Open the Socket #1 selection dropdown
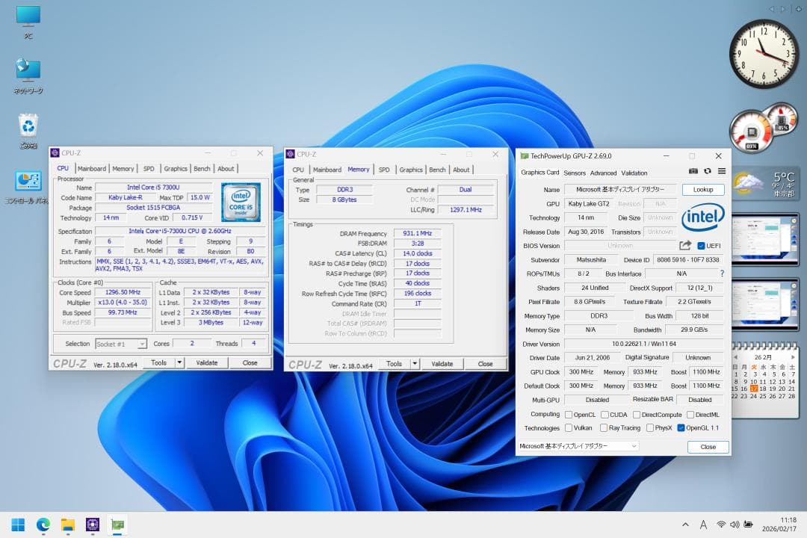 pos(122,344)
